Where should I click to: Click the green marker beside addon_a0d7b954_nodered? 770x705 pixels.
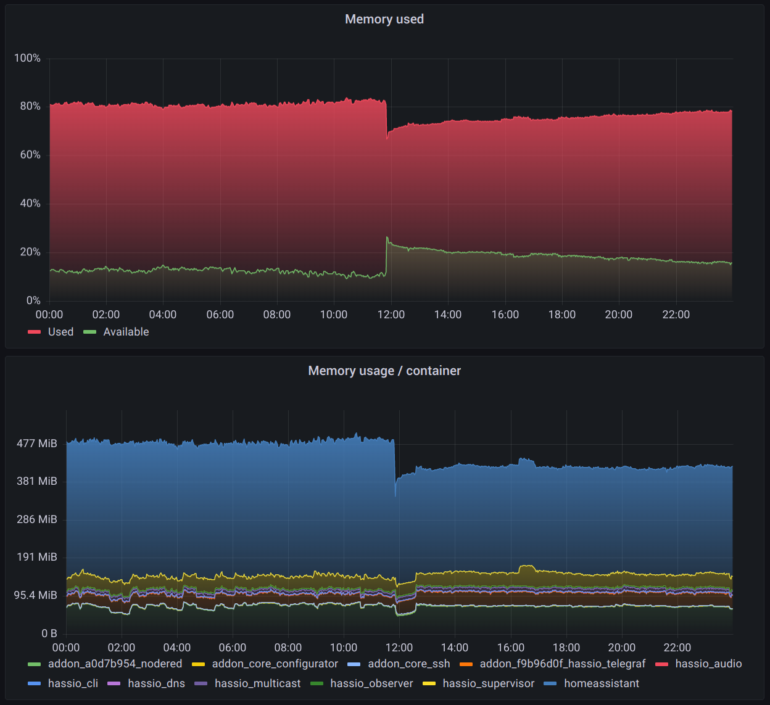34,664
